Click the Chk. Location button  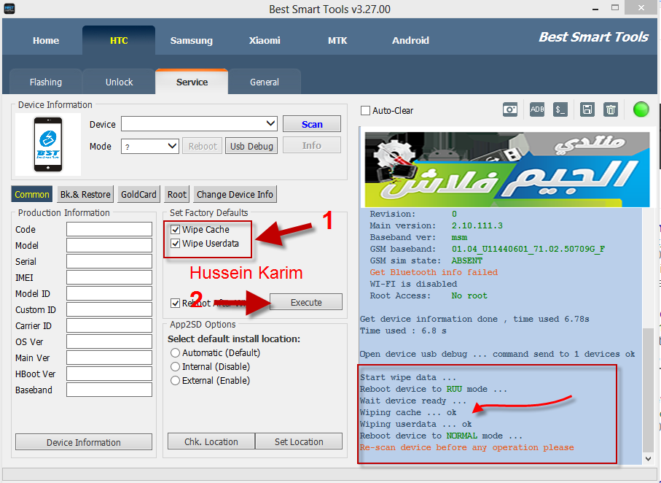(211, 441)
